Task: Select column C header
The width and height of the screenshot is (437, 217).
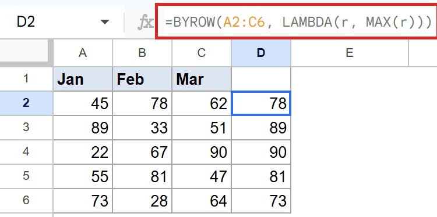Action: pos(202,53)
